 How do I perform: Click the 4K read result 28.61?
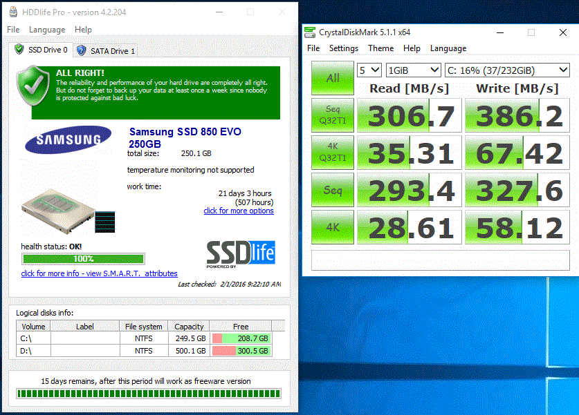[x=409, y=227]
